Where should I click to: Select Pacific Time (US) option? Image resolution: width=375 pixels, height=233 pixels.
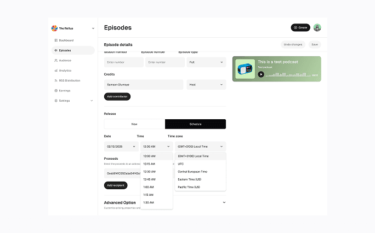[201, 187]
